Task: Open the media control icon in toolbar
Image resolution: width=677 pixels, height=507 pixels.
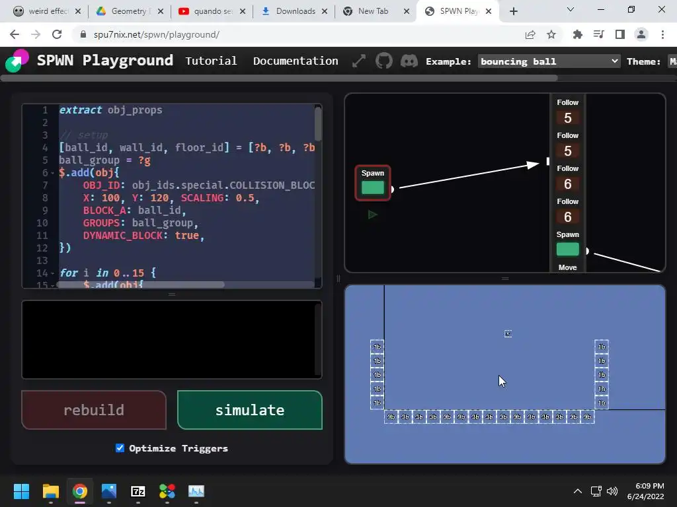Action: point(598,34)
